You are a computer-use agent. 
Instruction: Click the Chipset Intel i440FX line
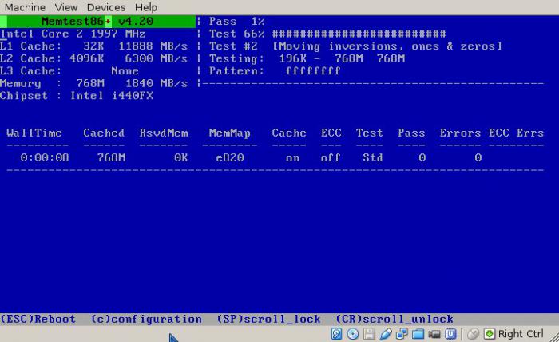pos(77,96)
